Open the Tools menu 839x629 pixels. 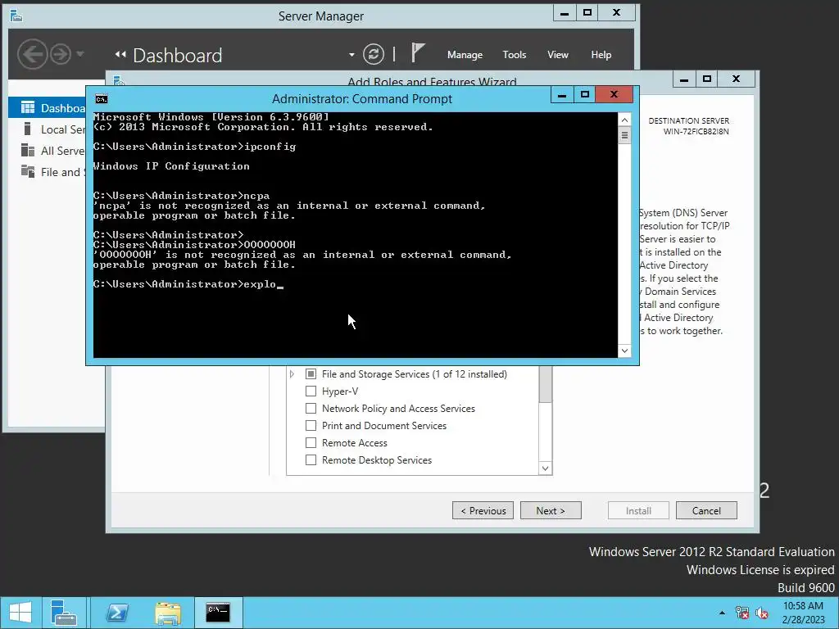[515, 55]
